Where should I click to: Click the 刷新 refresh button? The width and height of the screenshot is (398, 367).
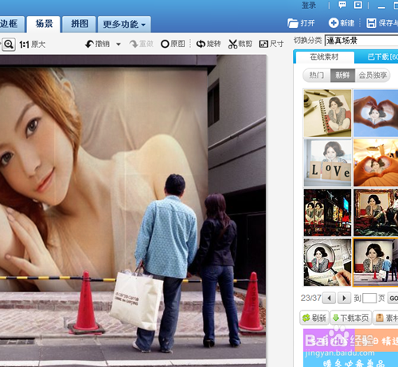click(x=314, y=318)
